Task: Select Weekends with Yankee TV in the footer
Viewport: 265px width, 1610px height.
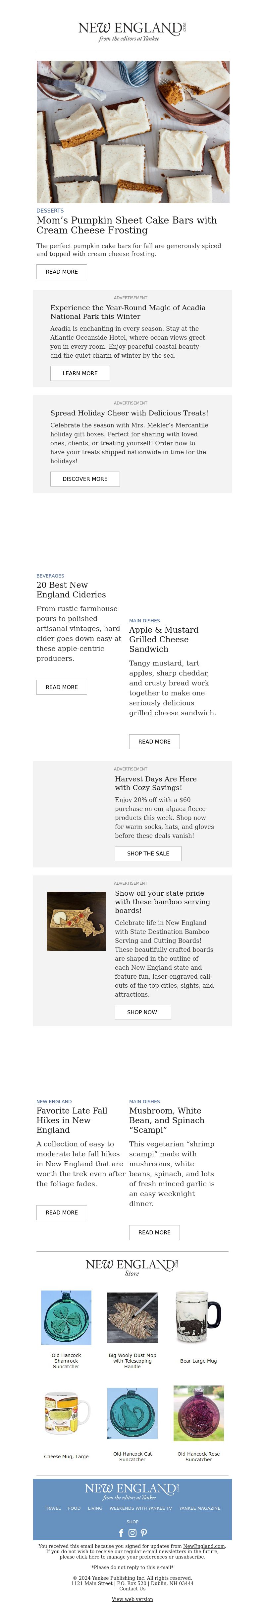Action: click(140, 1508)
